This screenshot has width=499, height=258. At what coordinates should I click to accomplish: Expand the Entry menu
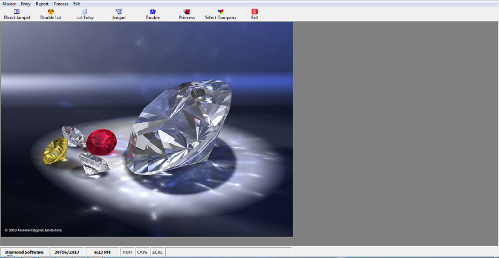click(26, 4)
